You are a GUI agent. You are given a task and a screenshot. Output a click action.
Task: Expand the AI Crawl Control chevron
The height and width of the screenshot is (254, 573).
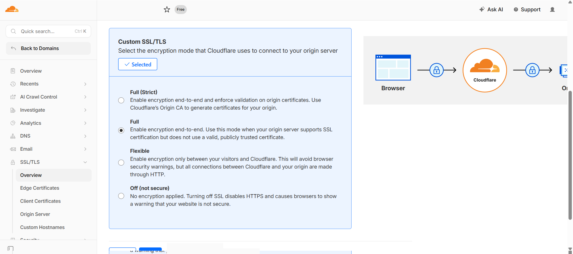[85, 97]
